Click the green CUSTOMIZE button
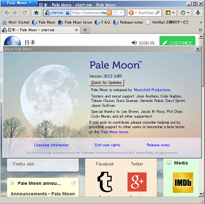Screen dimensions: 205x204 point(177,42)
